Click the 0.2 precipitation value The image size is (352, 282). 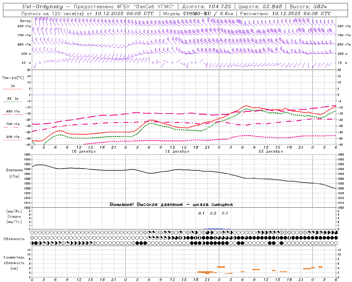[x=213, y=213]
